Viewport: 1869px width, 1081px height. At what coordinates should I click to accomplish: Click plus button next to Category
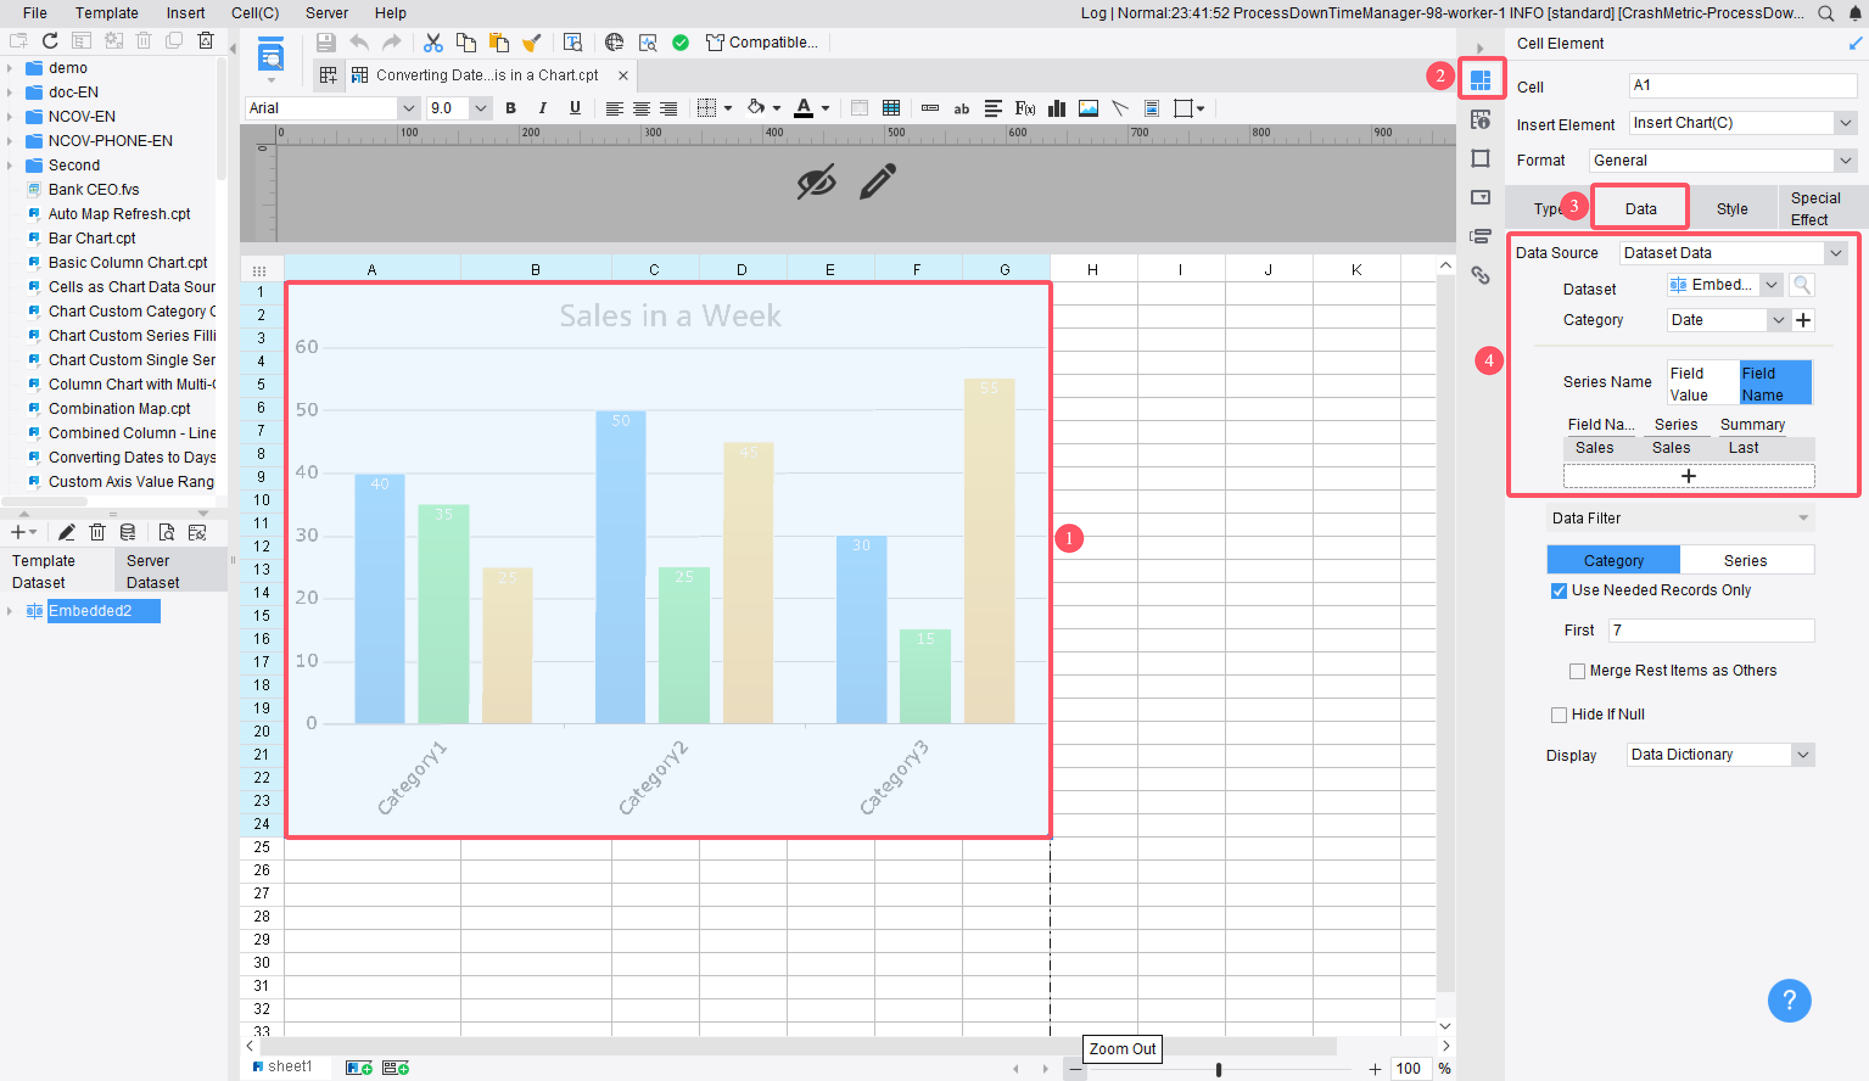[1803, 320]
